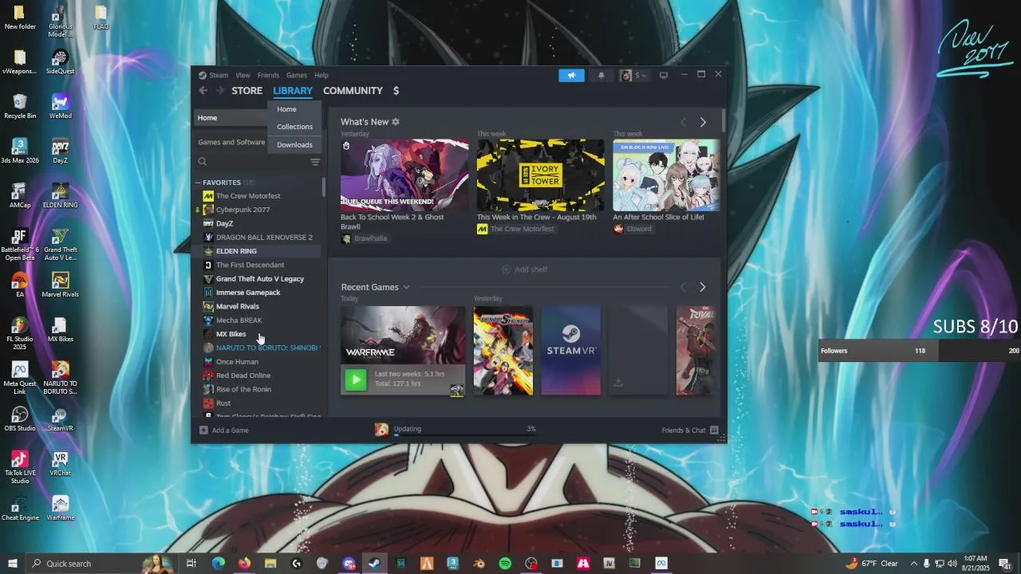This screenshot has width=1021, height=574.
Task: Select ELDEN RING in the library
Action: (x=262, y=251)
